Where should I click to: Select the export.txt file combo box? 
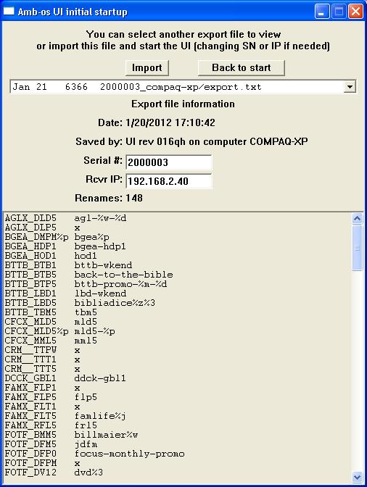tap(183, 87)
